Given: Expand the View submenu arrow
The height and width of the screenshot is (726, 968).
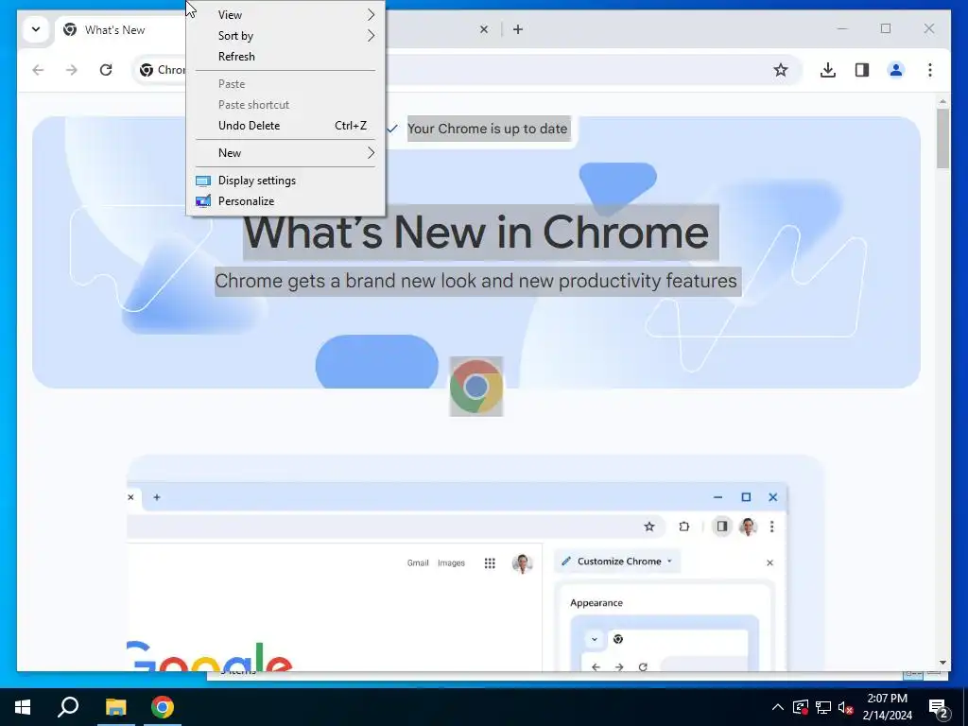Looking at the screenshot, I should coord(371,15).
